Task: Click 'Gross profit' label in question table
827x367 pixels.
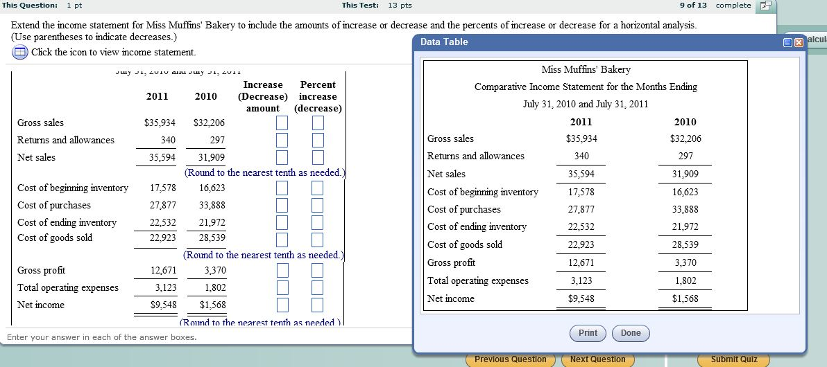Action: pyautogui.click(x=41, y=271)
